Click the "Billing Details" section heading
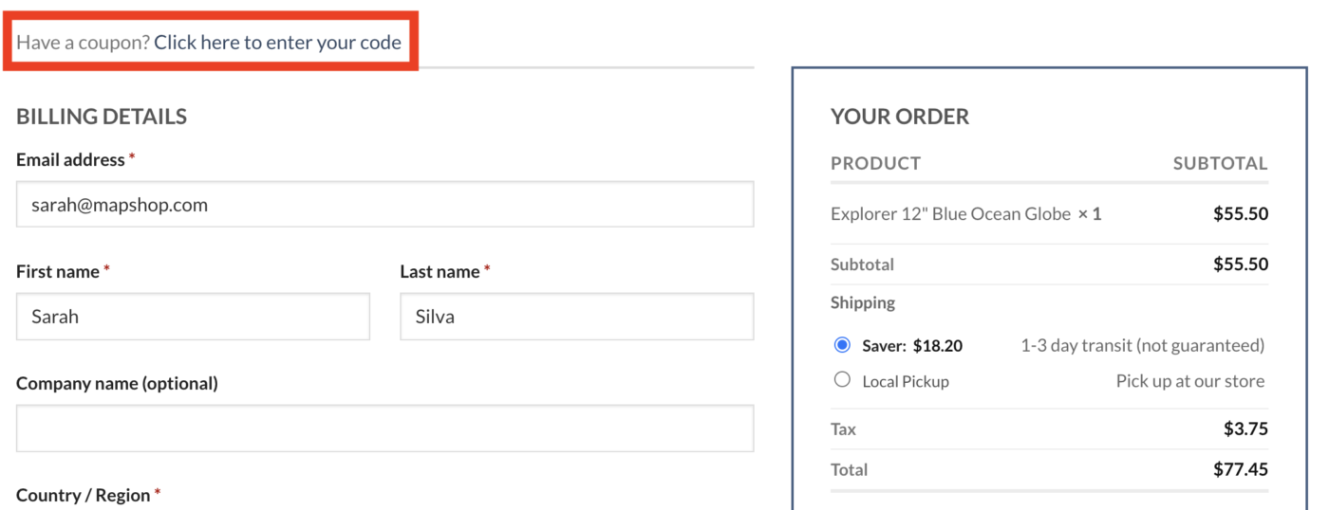The width and height of the screenshot is (1329, 510). point(102,117)
